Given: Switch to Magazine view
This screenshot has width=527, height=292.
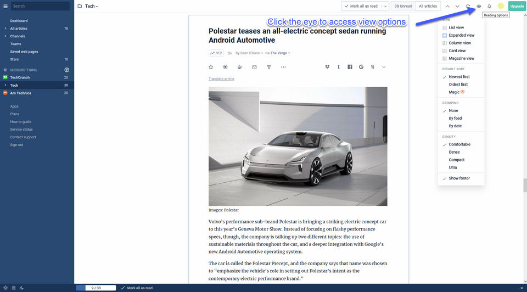Looking at the screenshot, I should pos(462,59).
